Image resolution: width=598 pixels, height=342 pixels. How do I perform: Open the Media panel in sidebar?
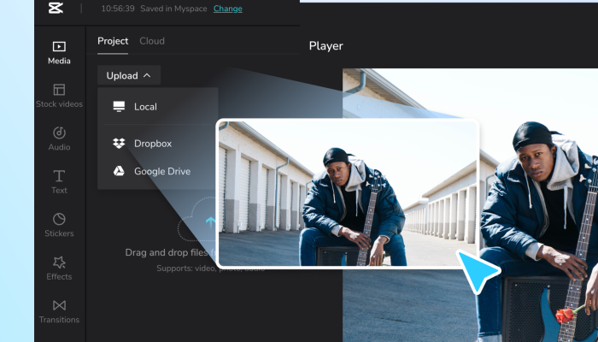[x=59, y=52]
